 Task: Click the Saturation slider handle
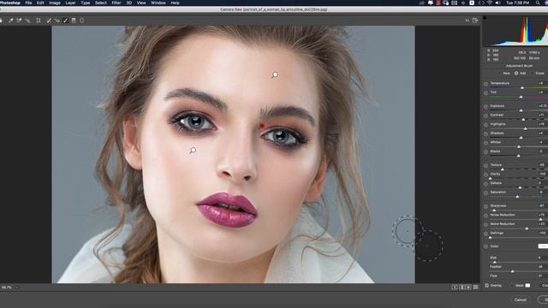pos(517,197)
